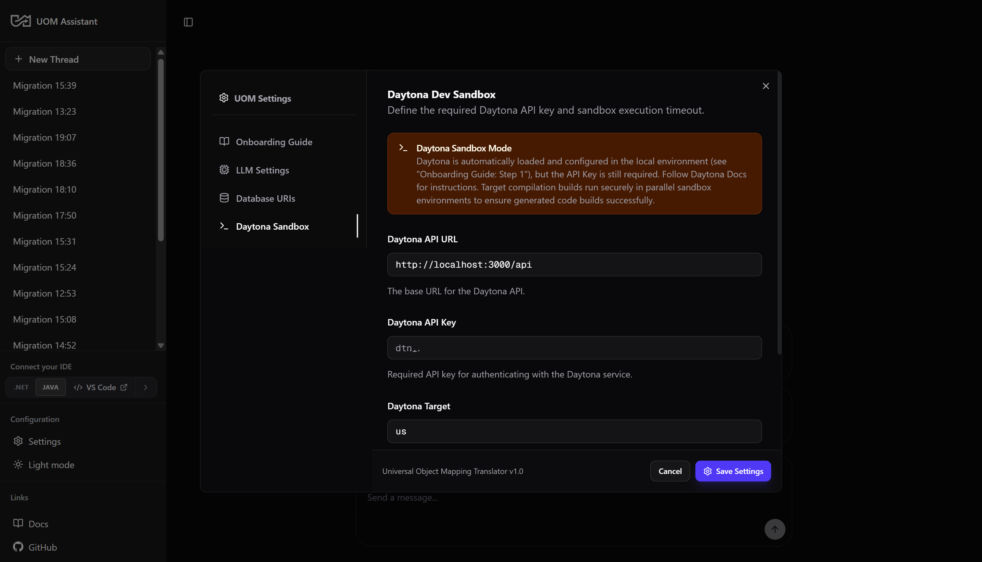Select the JAVA IDE option
This screenshot has width=982, height=562.
51,387
